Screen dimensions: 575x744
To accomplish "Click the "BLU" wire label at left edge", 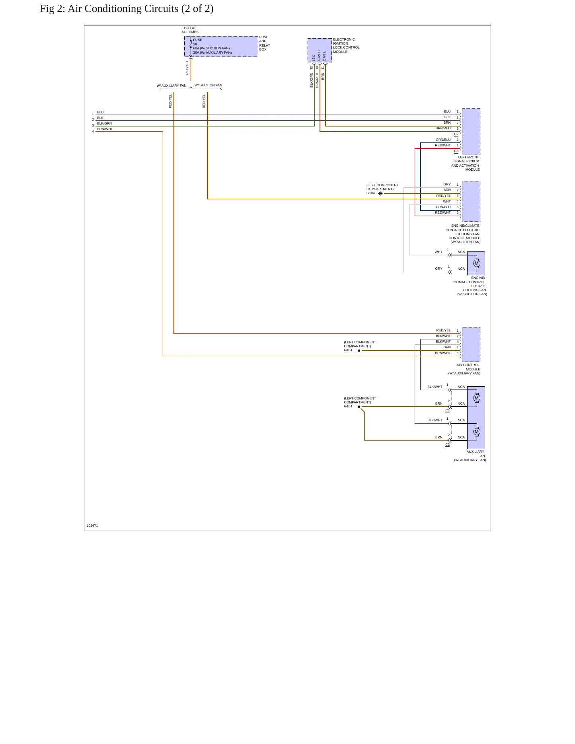I will point(100,112).
